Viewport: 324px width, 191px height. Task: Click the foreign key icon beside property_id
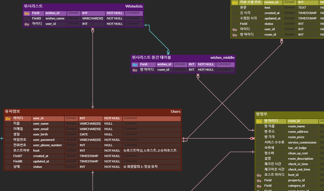(x=259, y=180)
